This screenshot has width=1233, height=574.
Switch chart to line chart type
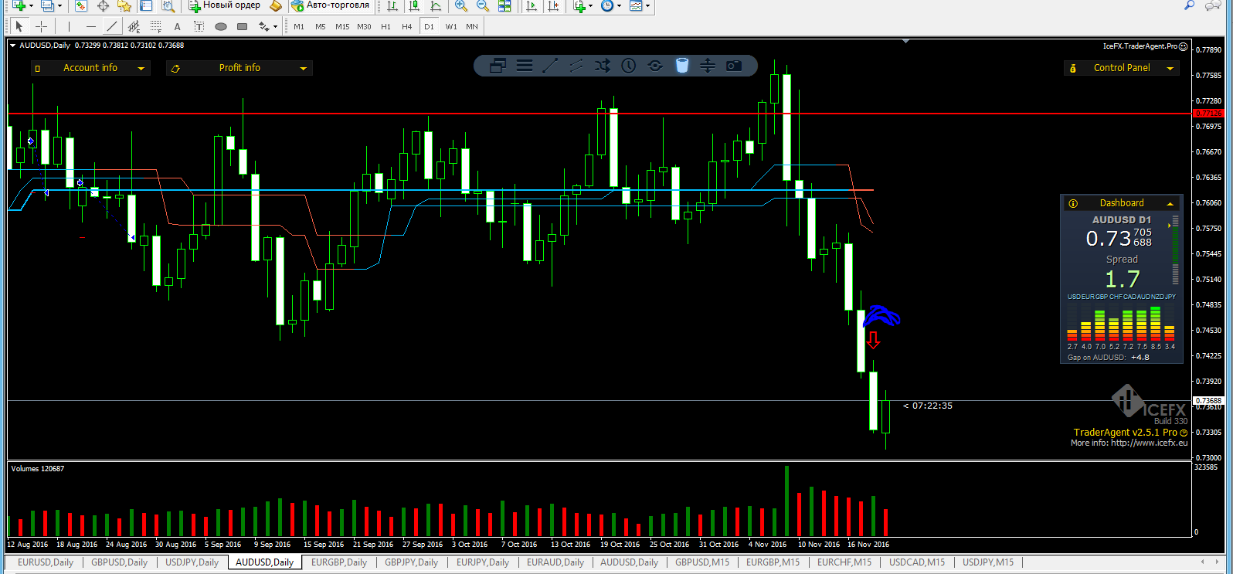coord(436,5)
